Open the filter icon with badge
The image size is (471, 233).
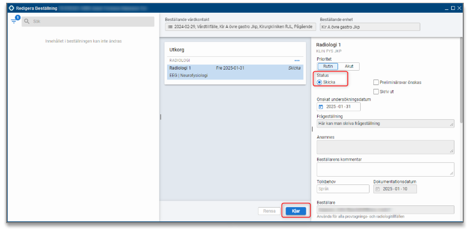[x=14, y=20]
